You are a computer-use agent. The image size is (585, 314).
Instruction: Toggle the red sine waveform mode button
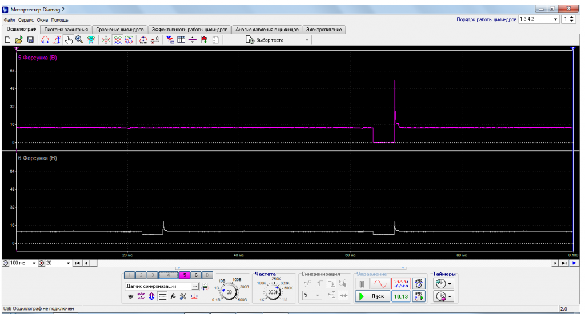click(380, 284)
